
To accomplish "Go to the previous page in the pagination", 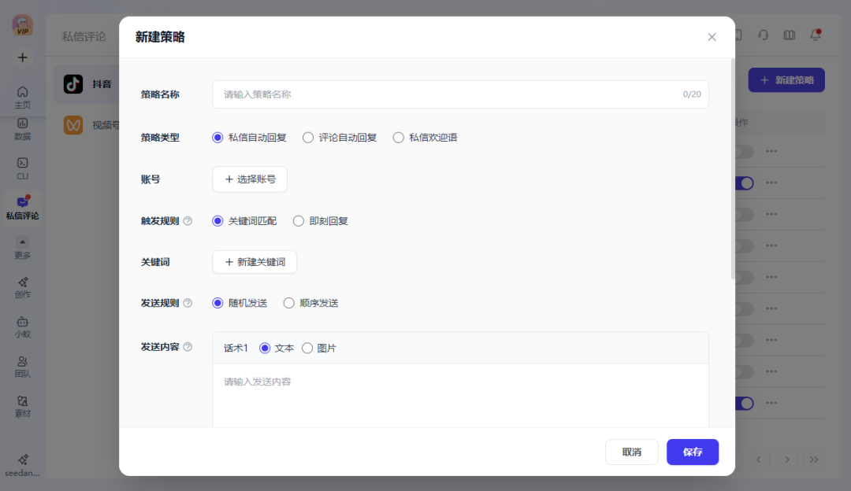I will coord(759,460).
